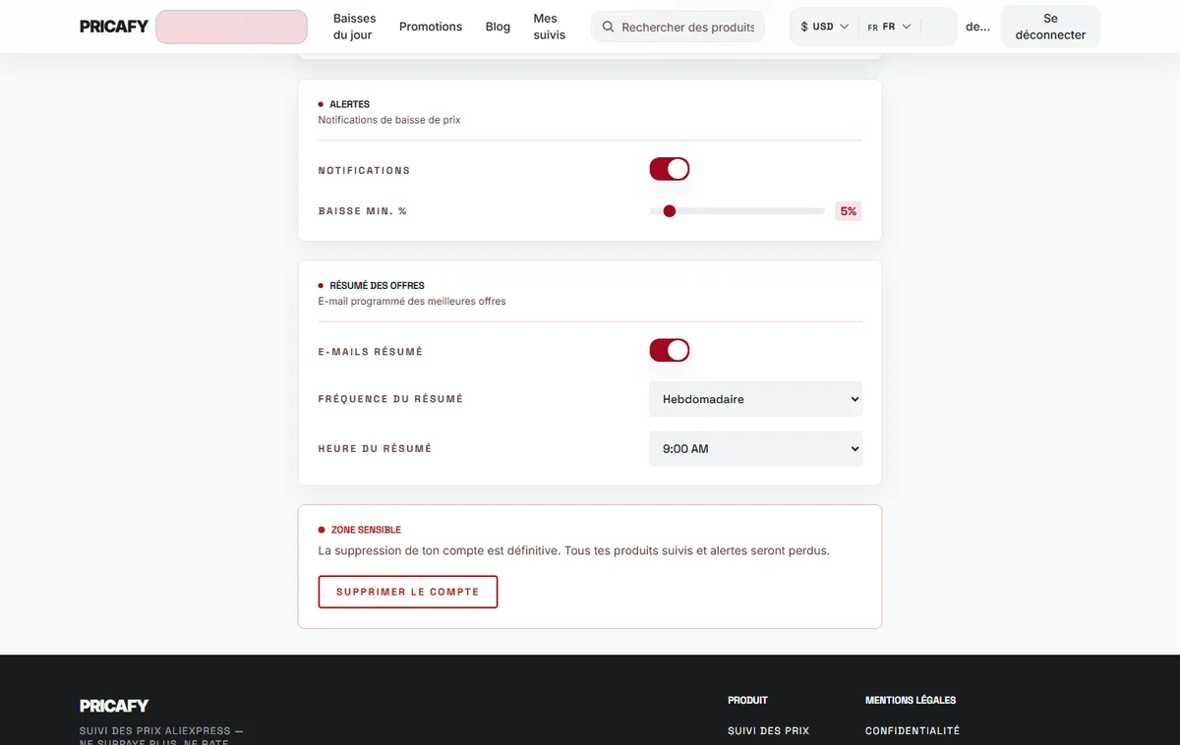Image resolution: width=1180 pixels, height=745 pixels.
Task: Open the Confidentialité footer link
Action: click(x=913, y=731)
